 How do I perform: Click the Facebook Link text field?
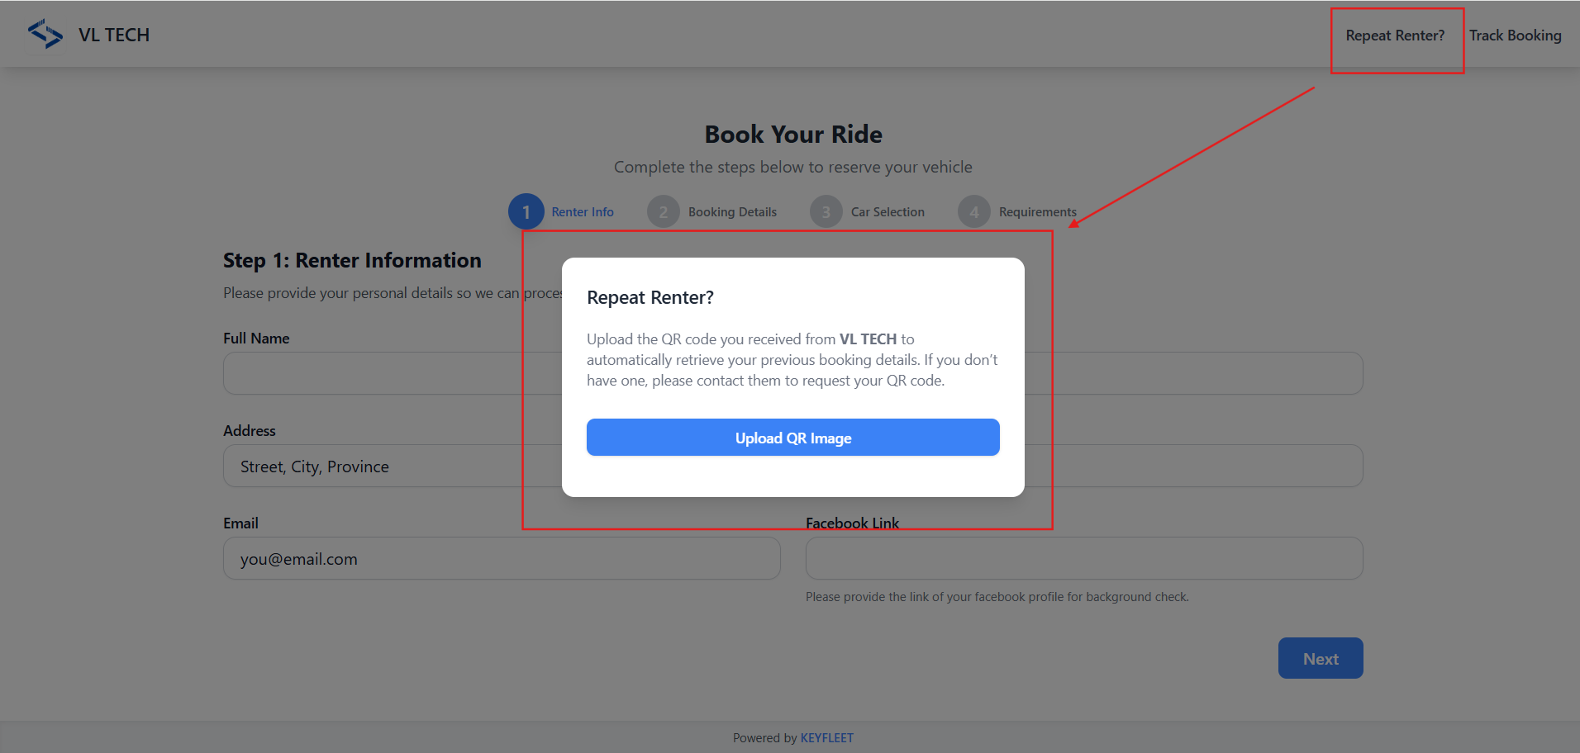pyautogui.click(x=1083, y=559)
